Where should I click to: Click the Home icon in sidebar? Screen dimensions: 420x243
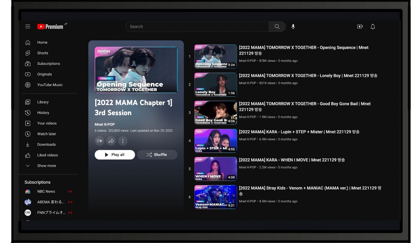click(28, 42)
